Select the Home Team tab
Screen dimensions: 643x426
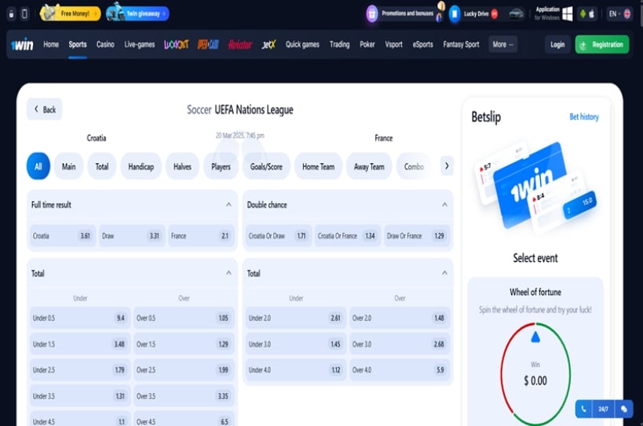(318, 166)
